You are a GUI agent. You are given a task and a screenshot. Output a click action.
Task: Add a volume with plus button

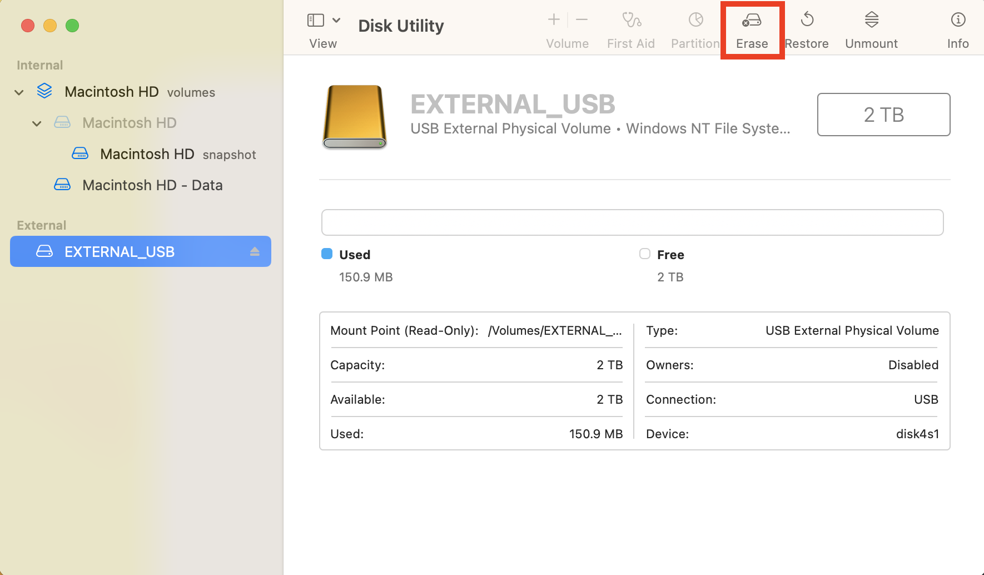pyautogui.click(x=554, y=19)
